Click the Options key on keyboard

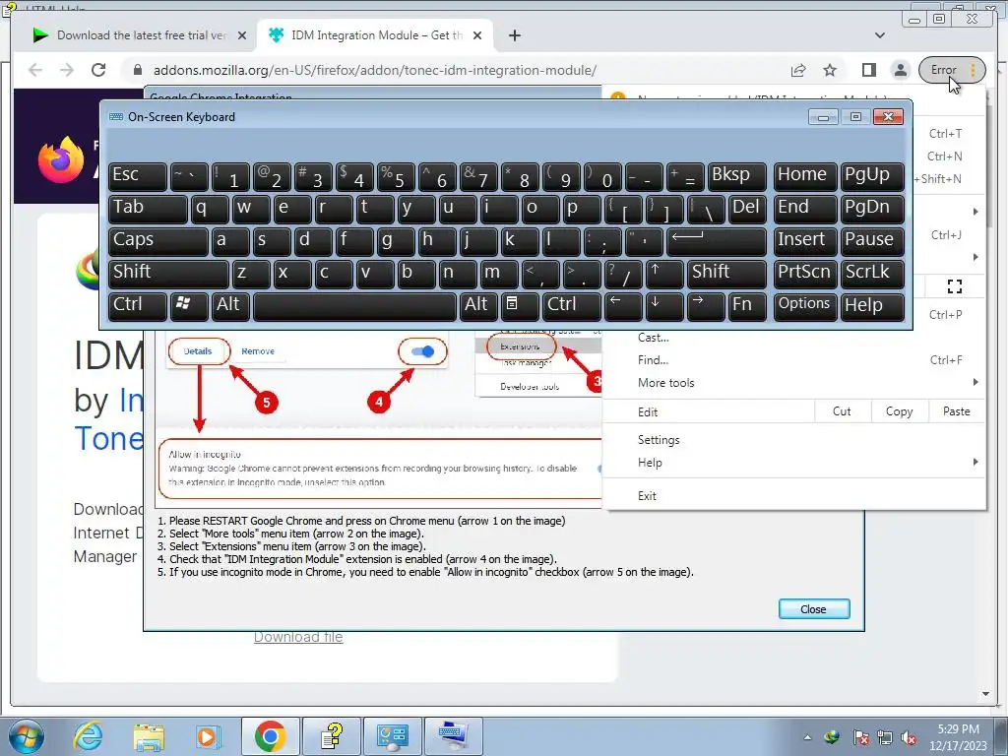(x=805, y=305)
